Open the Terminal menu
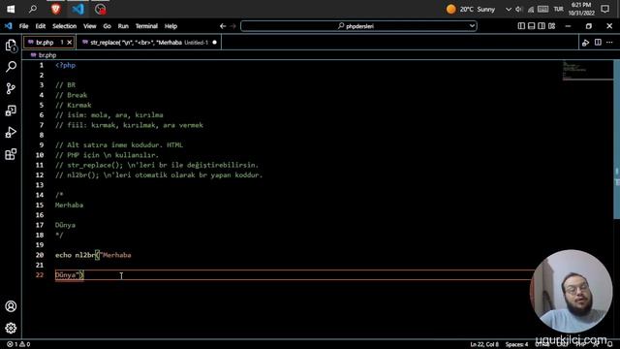This screenshot has height=349, width=620. coord(146,26)
